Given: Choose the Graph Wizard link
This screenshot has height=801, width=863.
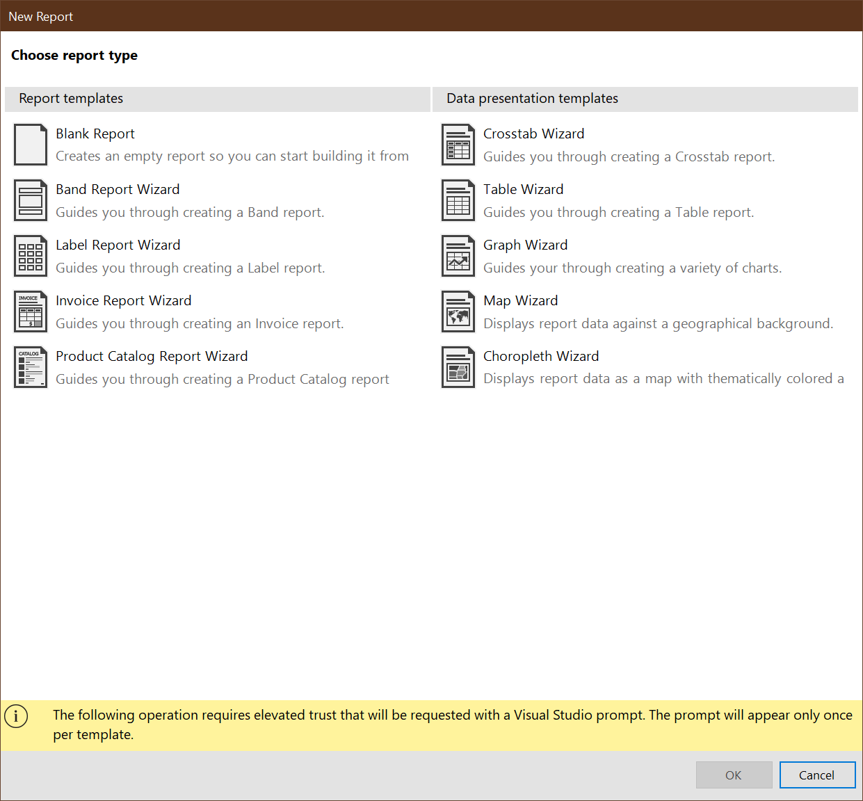Looking at the screenshot, I should (525, 245).
